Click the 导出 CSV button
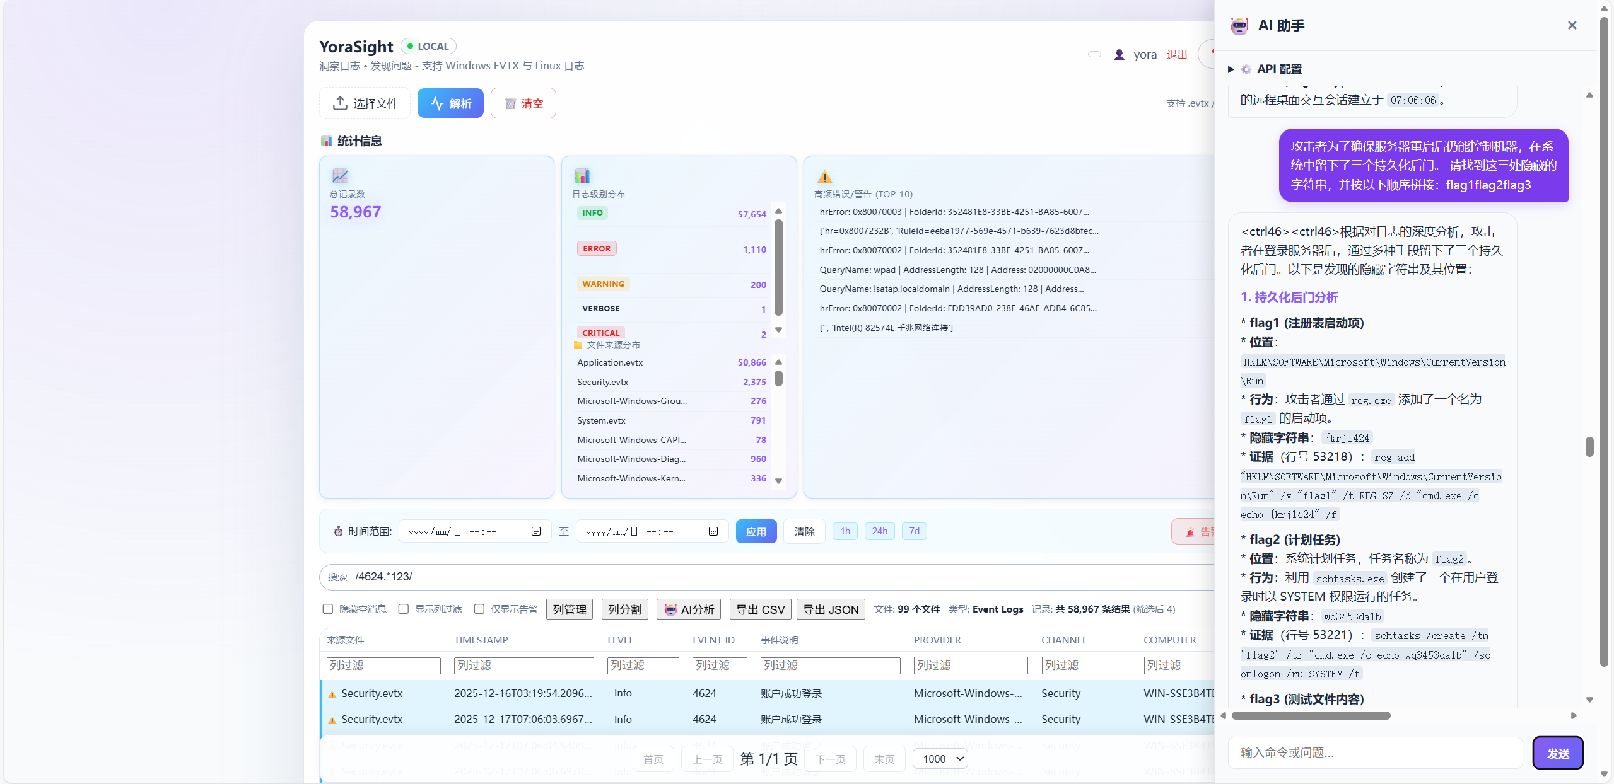The height and width of the screenshot is (784, 1614). pyautogui.click(x=760, y=609)
